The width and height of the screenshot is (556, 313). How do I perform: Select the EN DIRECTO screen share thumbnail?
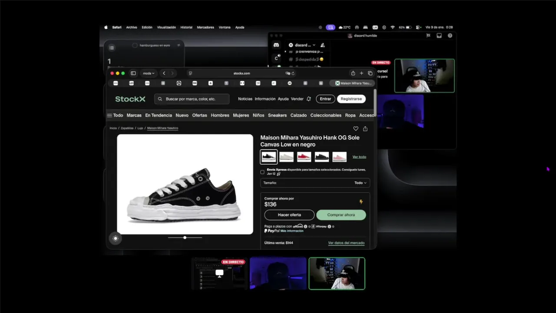(x=219, y=273)
